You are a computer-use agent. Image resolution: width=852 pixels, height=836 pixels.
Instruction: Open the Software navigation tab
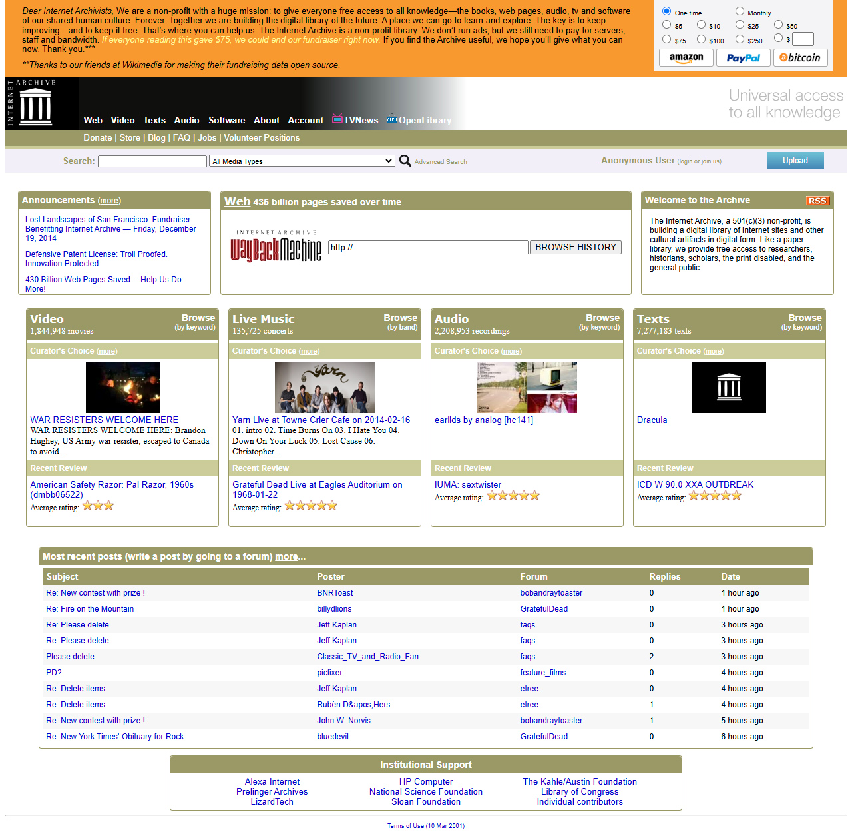[227, 120]
